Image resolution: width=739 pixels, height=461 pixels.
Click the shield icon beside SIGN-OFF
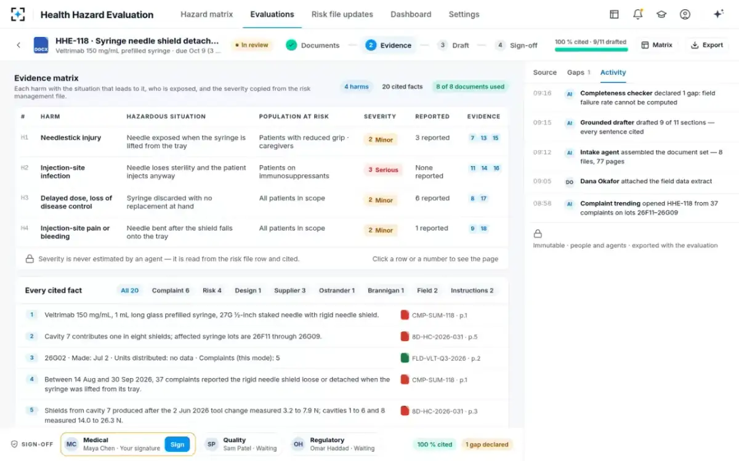[14, 444]
